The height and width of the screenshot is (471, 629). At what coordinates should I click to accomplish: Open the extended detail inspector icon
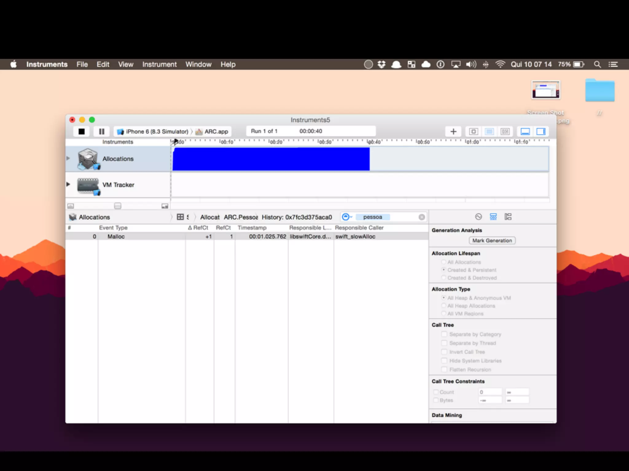508,217
